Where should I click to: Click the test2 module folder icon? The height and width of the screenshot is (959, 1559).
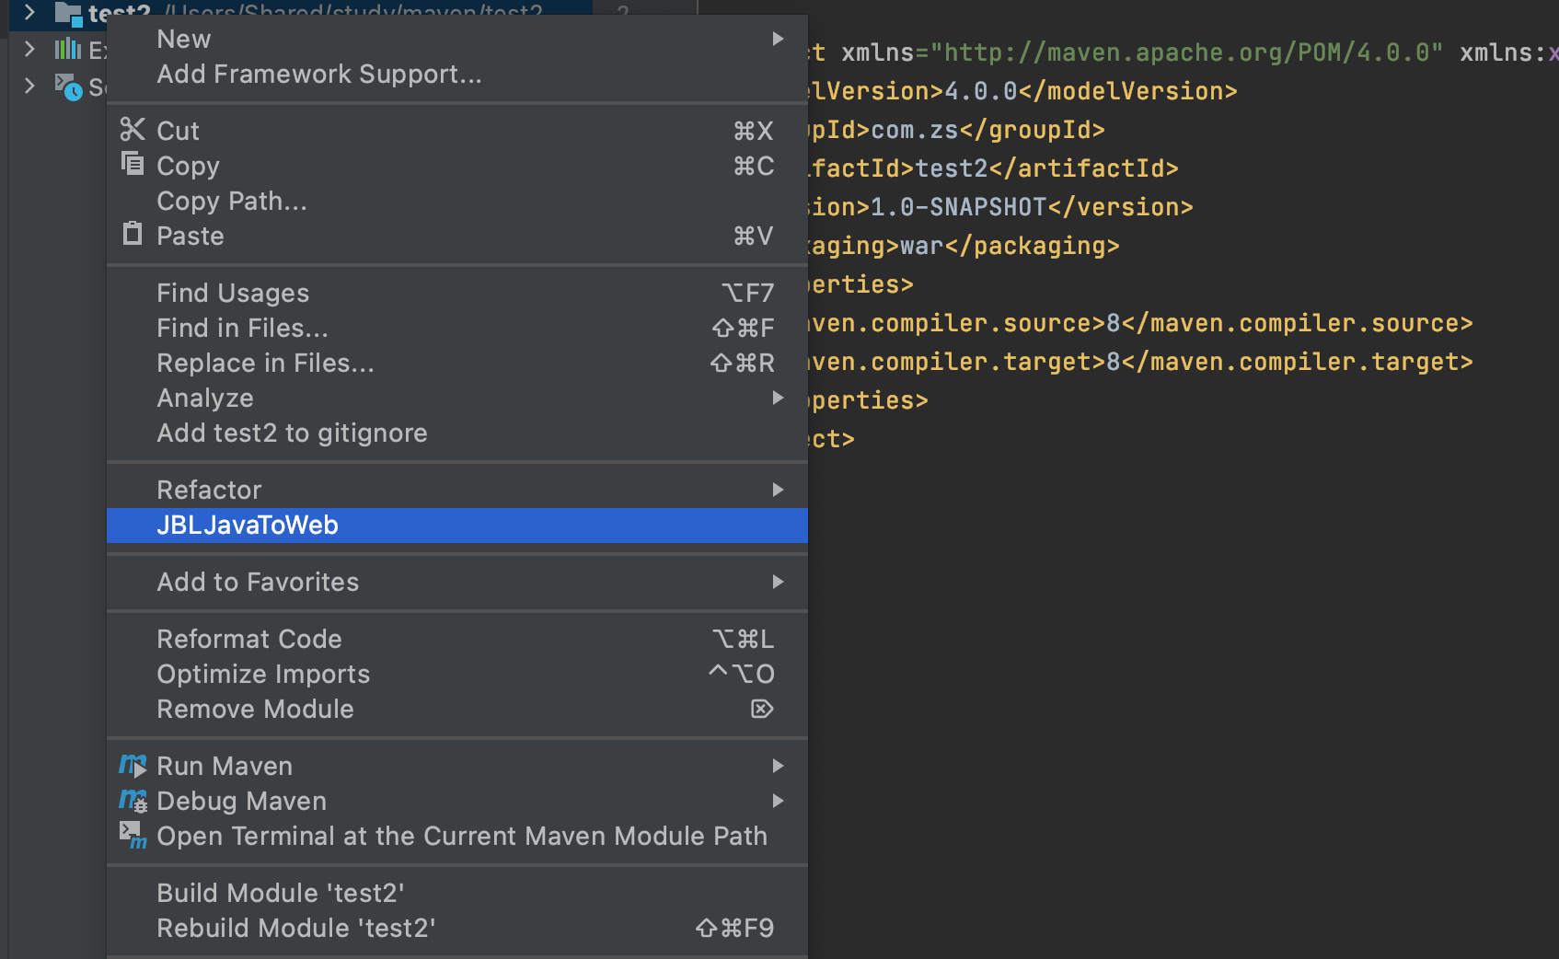point(69,14)
